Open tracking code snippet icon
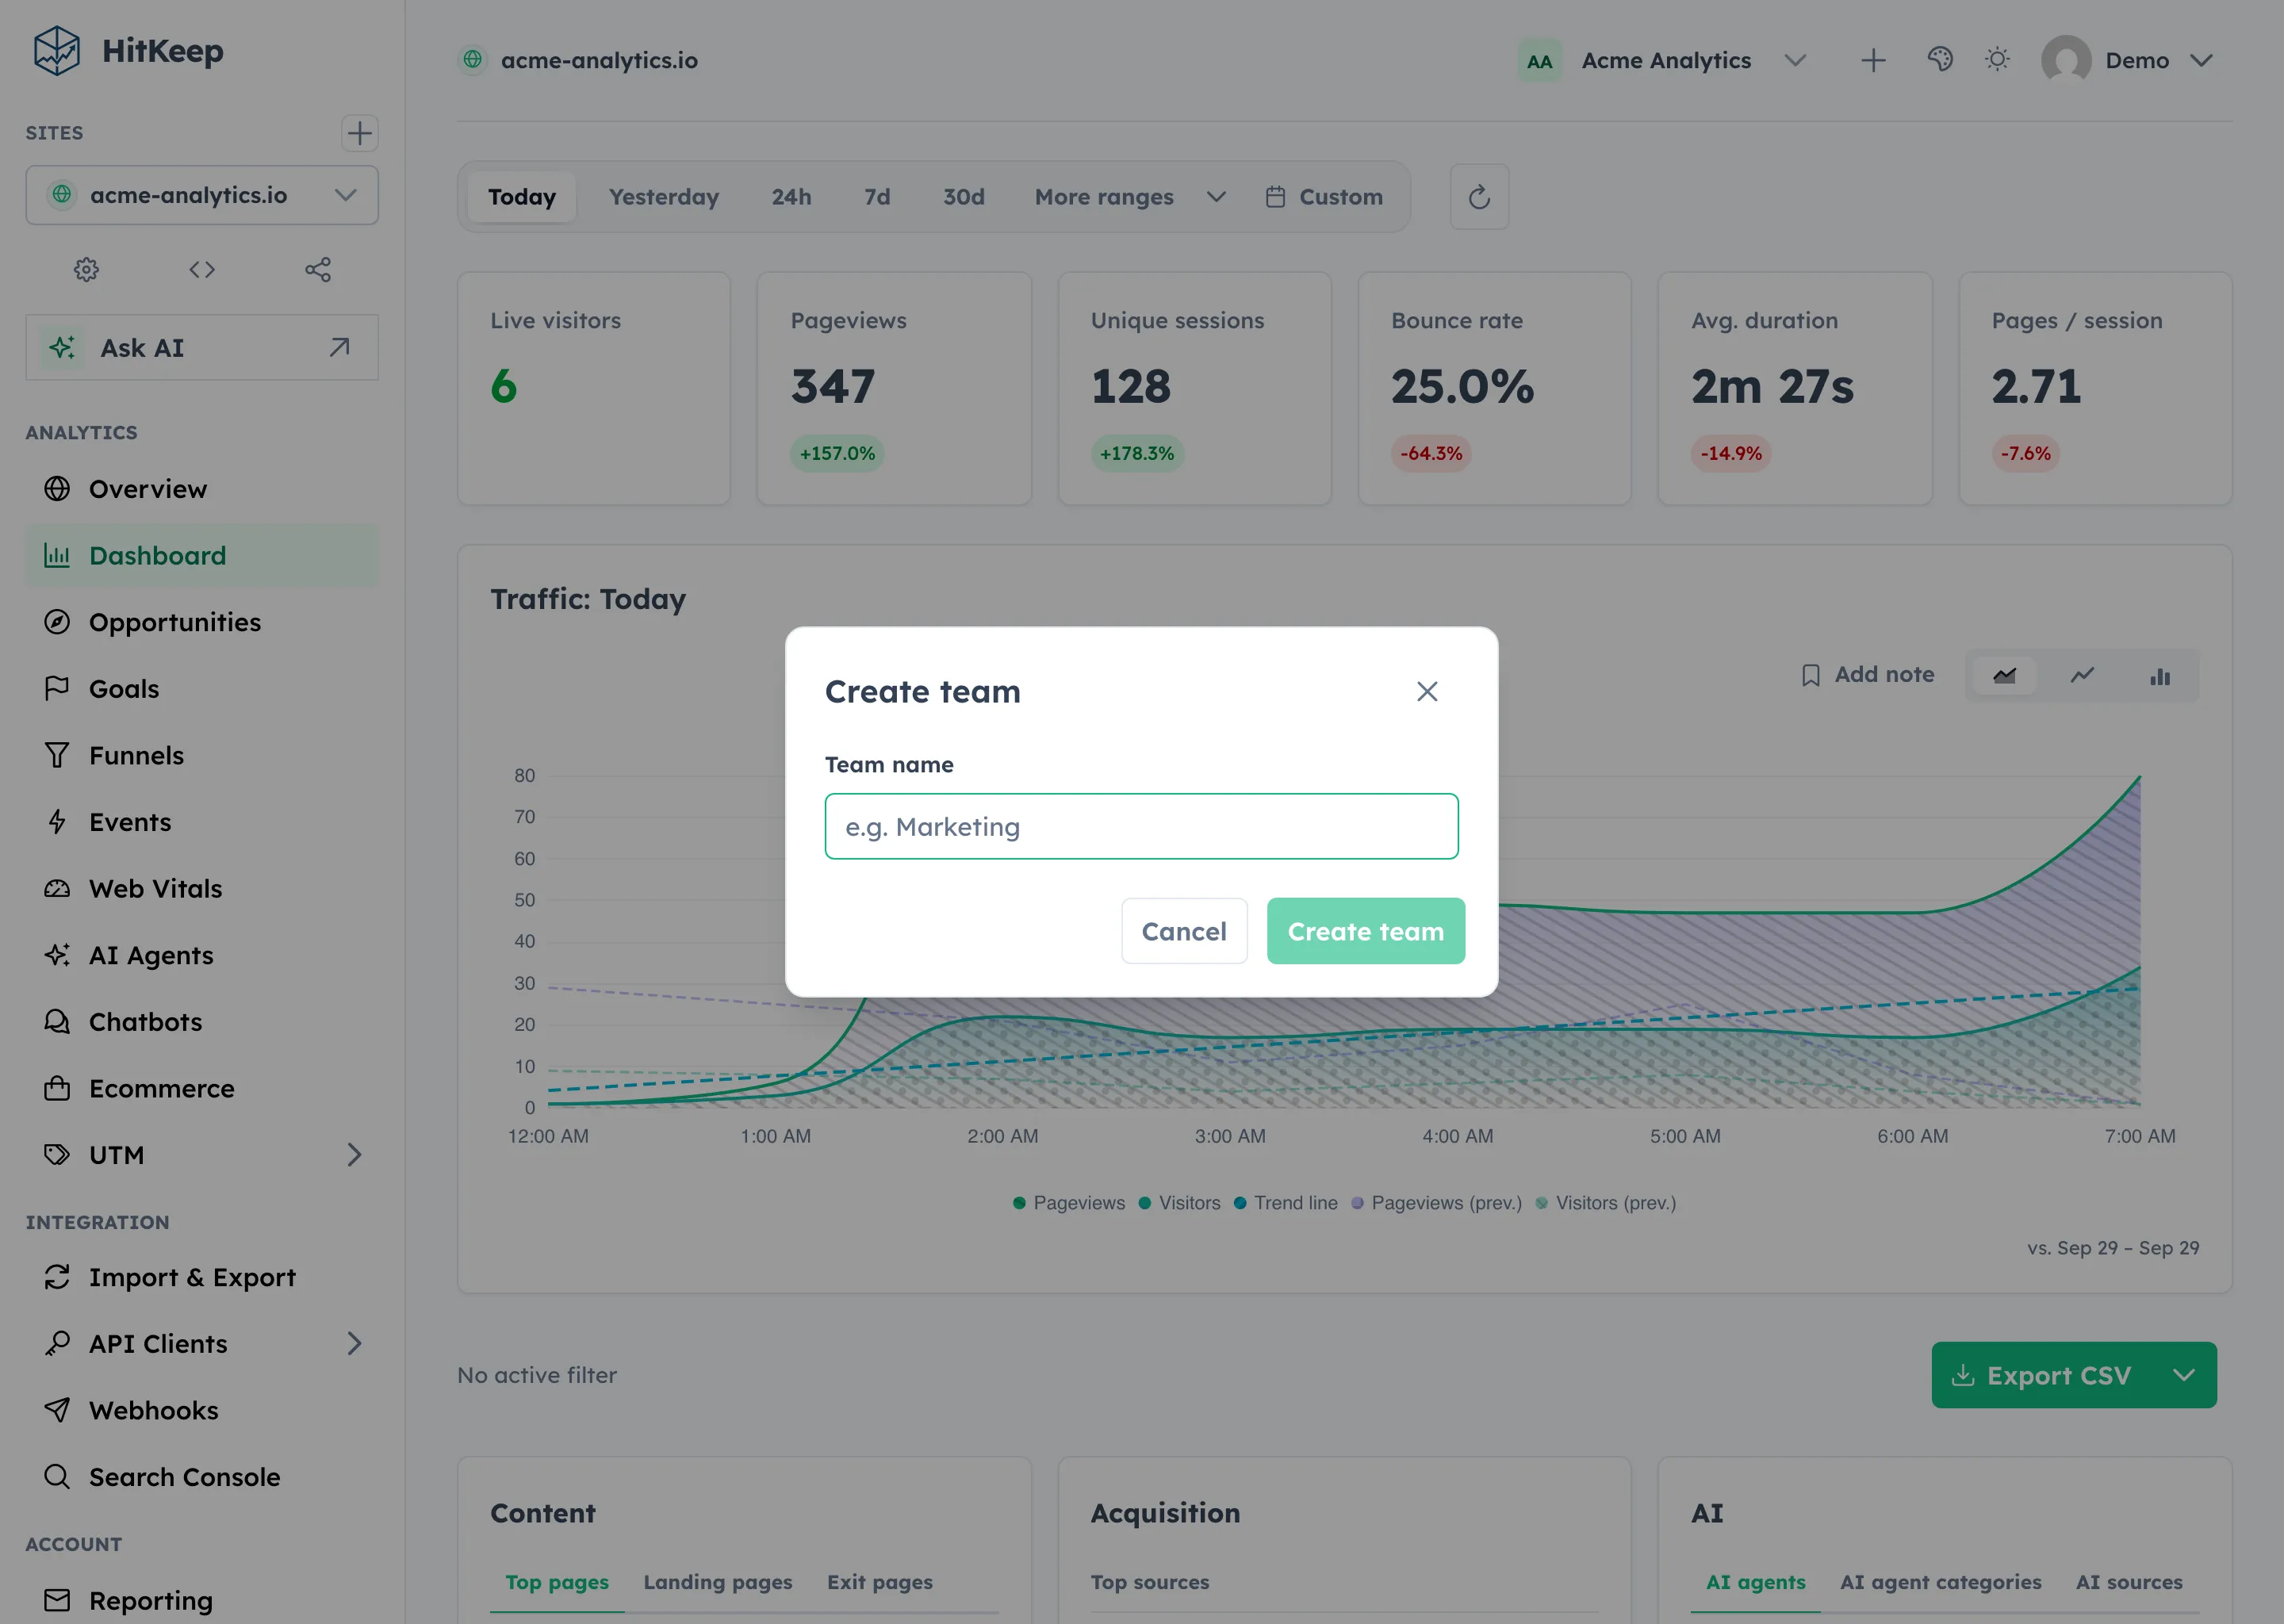 pos(202,269)
